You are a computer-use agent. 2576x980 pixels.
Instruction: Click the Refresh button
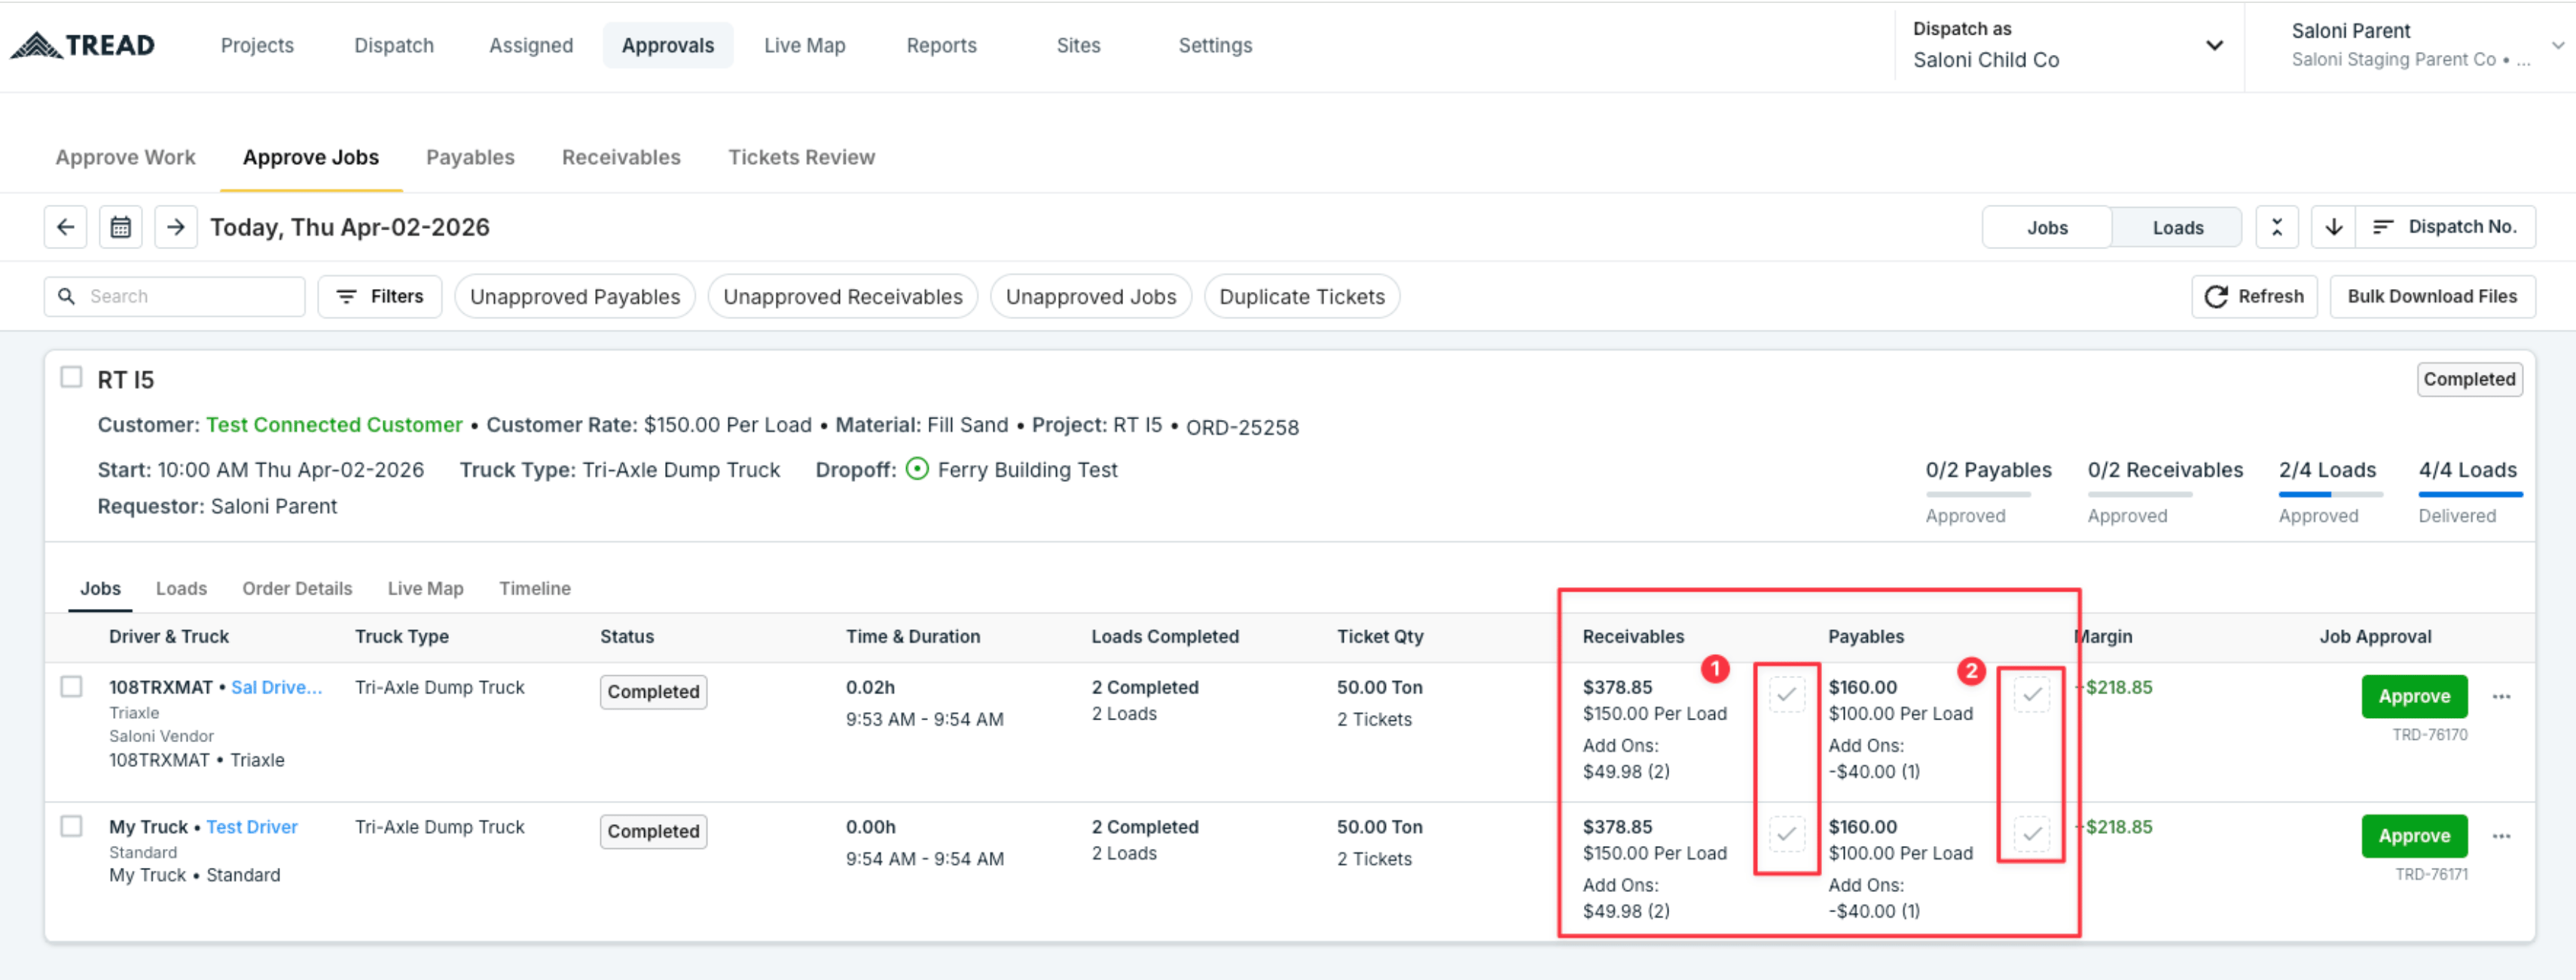pos(2254,297)
